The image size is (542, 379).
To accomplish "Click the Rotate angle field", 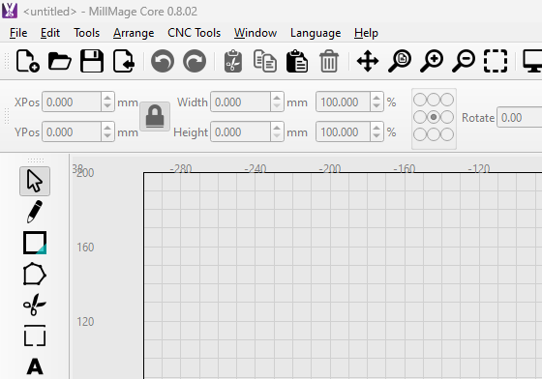I will click(520, 117).
